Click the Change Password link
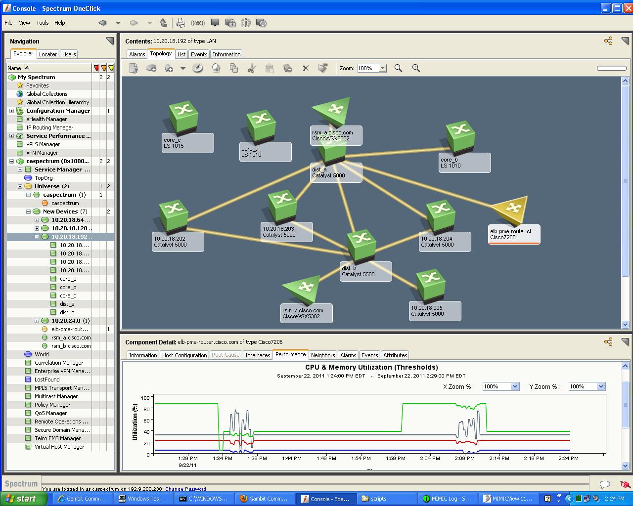Viewport: 633px width, 506px height. click(x=185, y=489)
